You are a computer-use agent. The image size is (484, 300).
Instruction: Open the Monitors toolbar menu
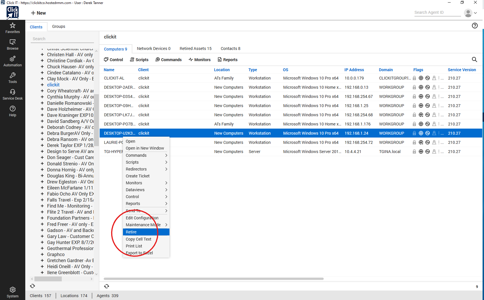pyautogui.click(x=200, y=60)
